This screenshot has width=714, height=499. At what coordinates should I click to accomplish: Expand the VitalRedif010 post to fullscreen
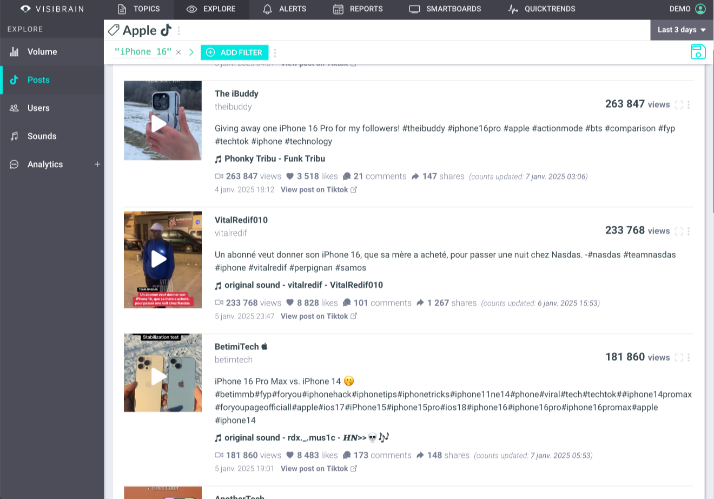tap(679, 231)
